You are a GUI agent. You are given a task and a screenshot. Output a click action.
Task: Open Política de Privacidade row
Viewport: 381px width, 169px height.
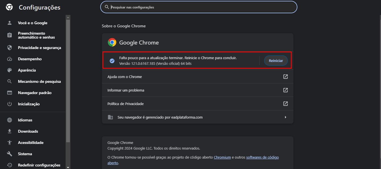[x=197, y=104]
